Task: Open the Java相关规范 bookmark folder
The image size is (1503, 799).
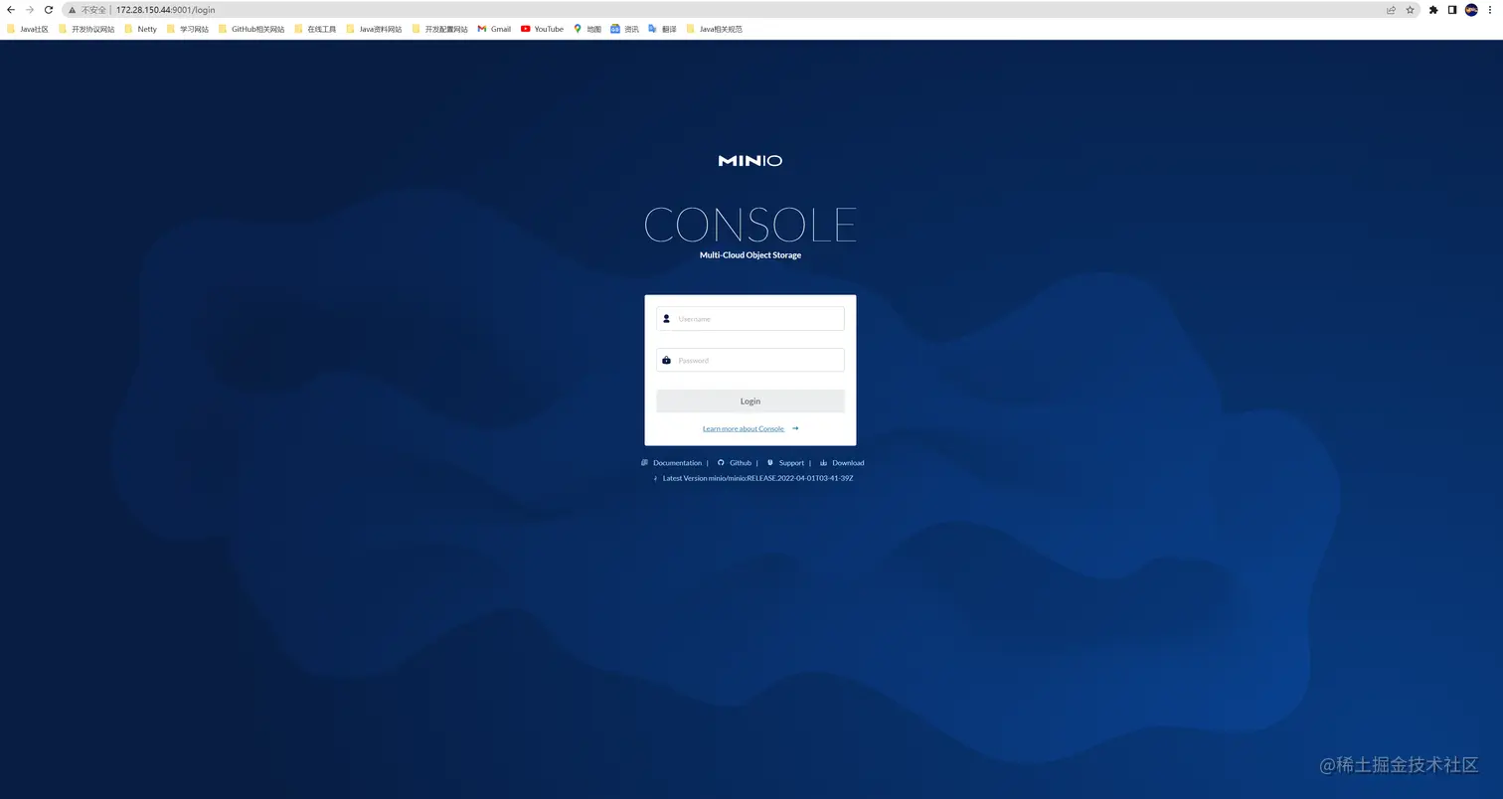Action: (715, 29)
